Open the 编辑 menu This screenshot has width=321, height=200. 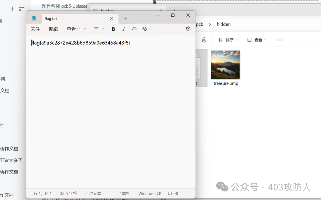tap(53, 29)
